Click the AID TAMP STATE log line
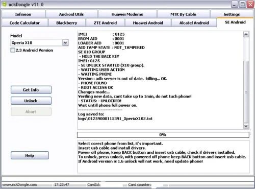255x189 pixels. point(111,48)
